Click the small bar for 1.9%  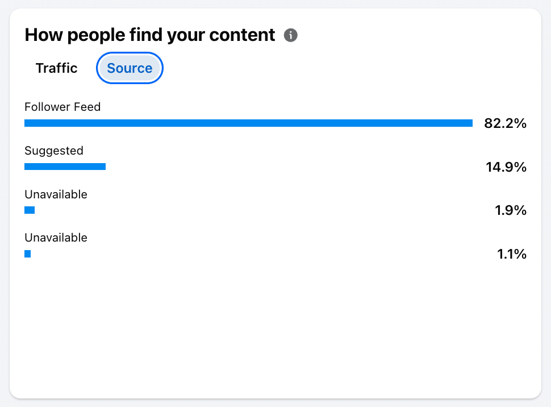(x=30, y=210)
